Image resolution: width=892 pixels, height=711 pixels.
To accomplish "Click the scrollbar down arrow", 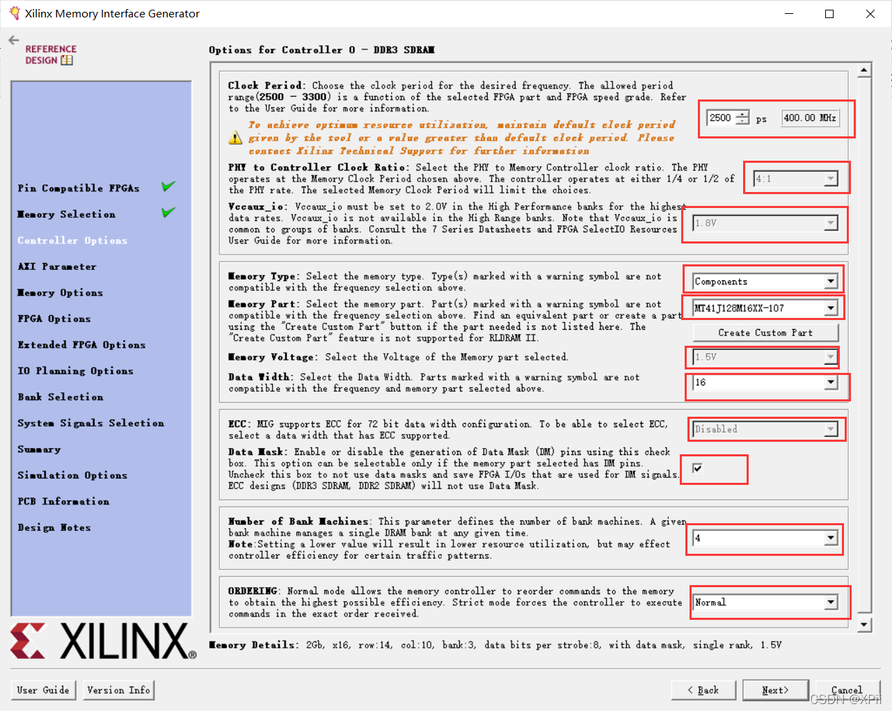I will (864, 624).
